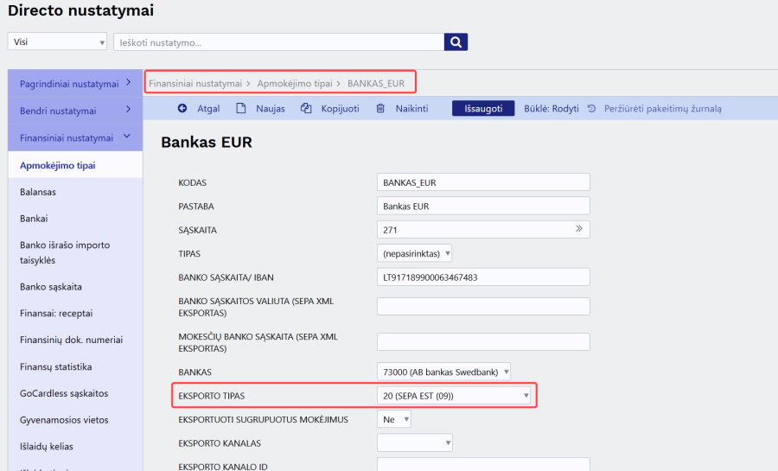Open Peržiūrėti pakeitimų žurnalą link
This screenshot has width=778, height=471.
tap(662, 109)
